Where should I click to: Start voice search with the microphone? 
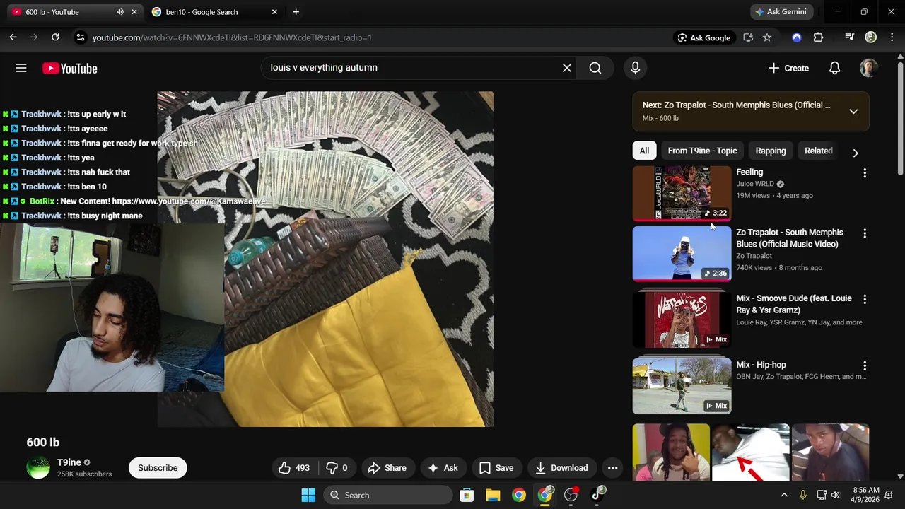(x=635, y=68)
